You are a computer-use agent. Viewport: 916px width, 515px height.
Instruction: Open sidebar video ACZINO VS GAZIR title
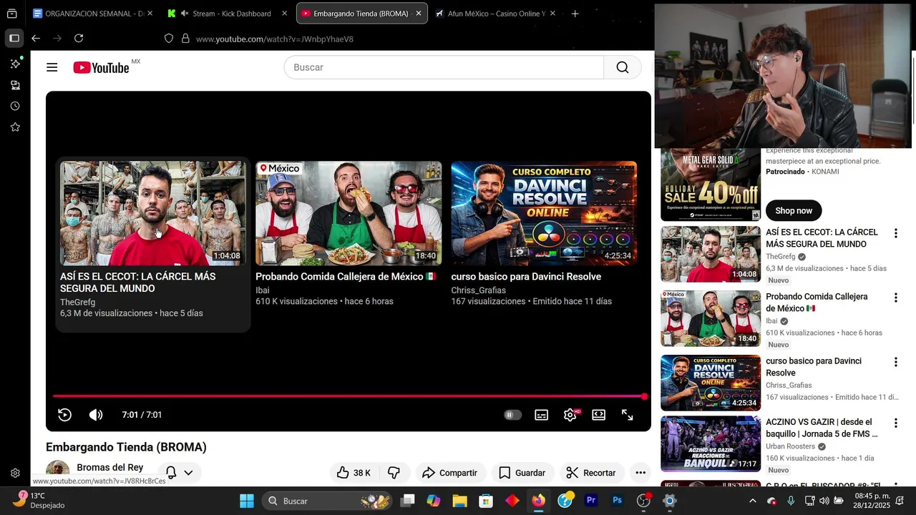pos(822,428)
